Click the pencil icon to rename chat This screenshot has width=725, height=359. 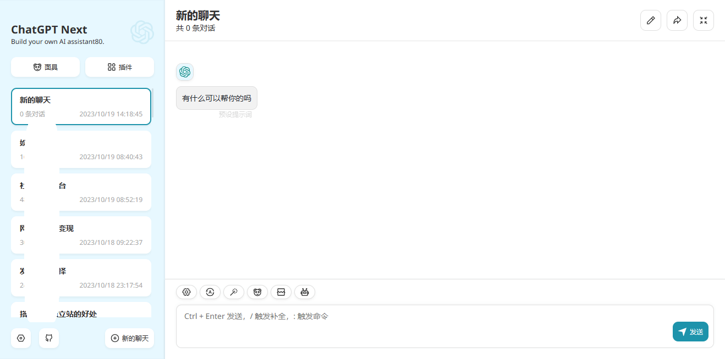click(651, 20)
